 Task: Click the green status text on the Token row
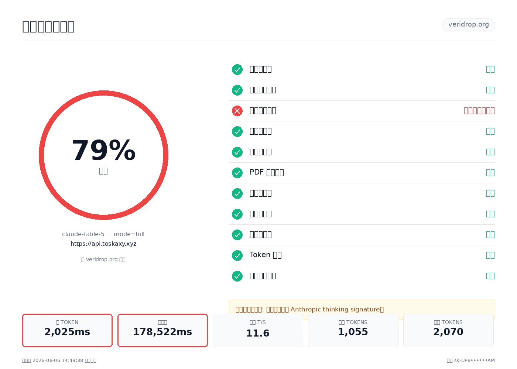coord(490,255)
